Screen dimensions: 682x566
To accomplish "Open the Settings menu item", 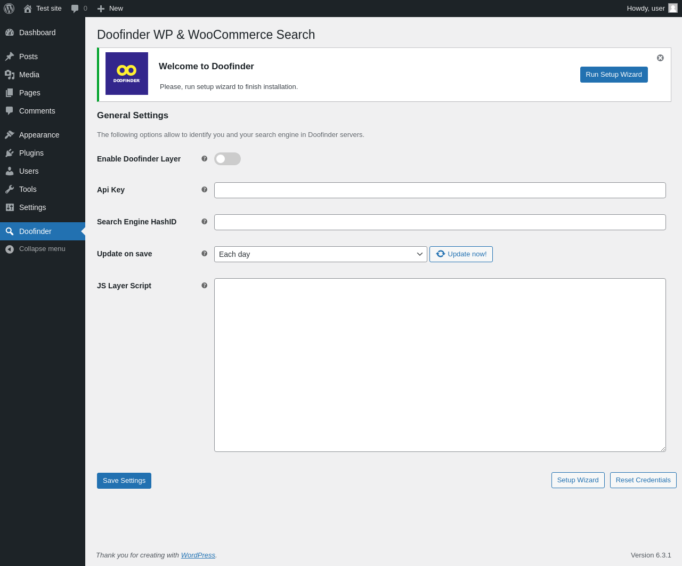I will 43,207.
